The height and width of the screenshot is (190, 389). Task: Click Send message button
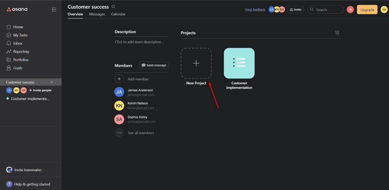[154, 65]
